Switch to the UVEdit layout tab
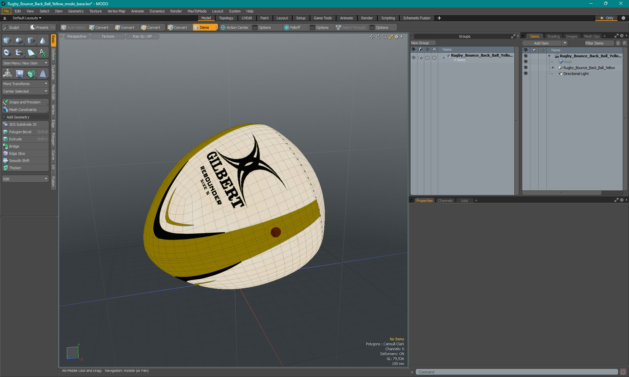This screenshot has width=629, height=377. coord(247,18)
